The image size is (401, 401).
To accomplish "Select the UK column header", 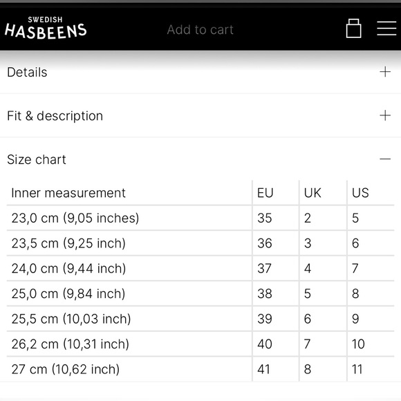I will [313, 193].
